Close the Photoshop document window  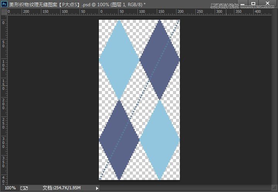tap(268, 3)
